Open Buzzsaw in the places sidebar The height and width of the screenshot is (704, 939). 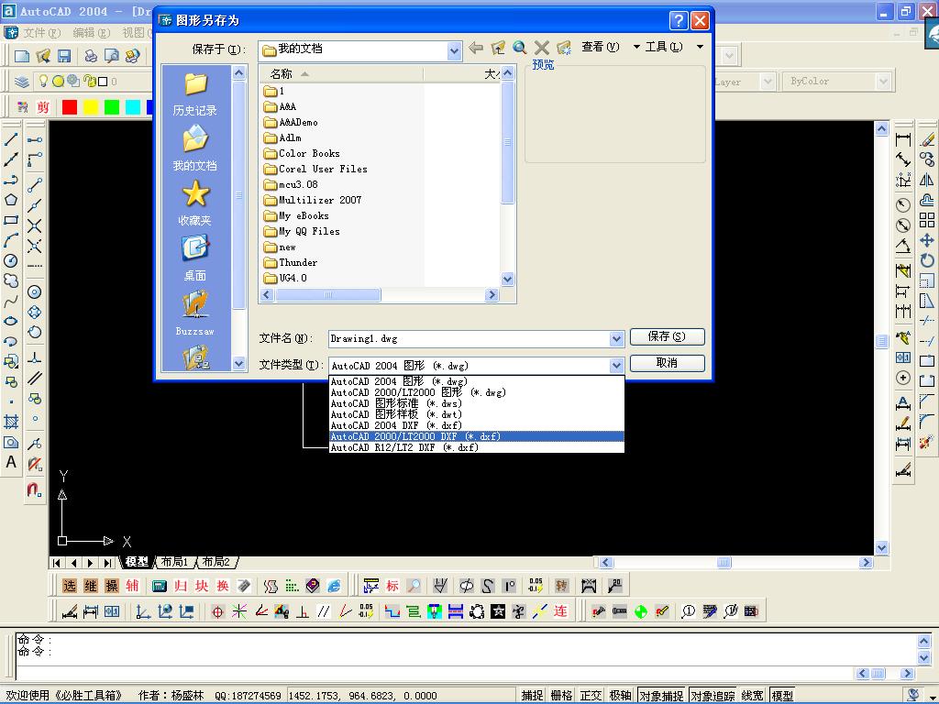[195, 313]
